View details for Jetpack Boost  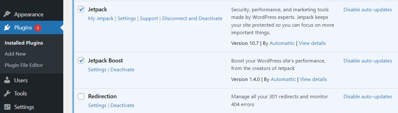[x=314, y=79]
